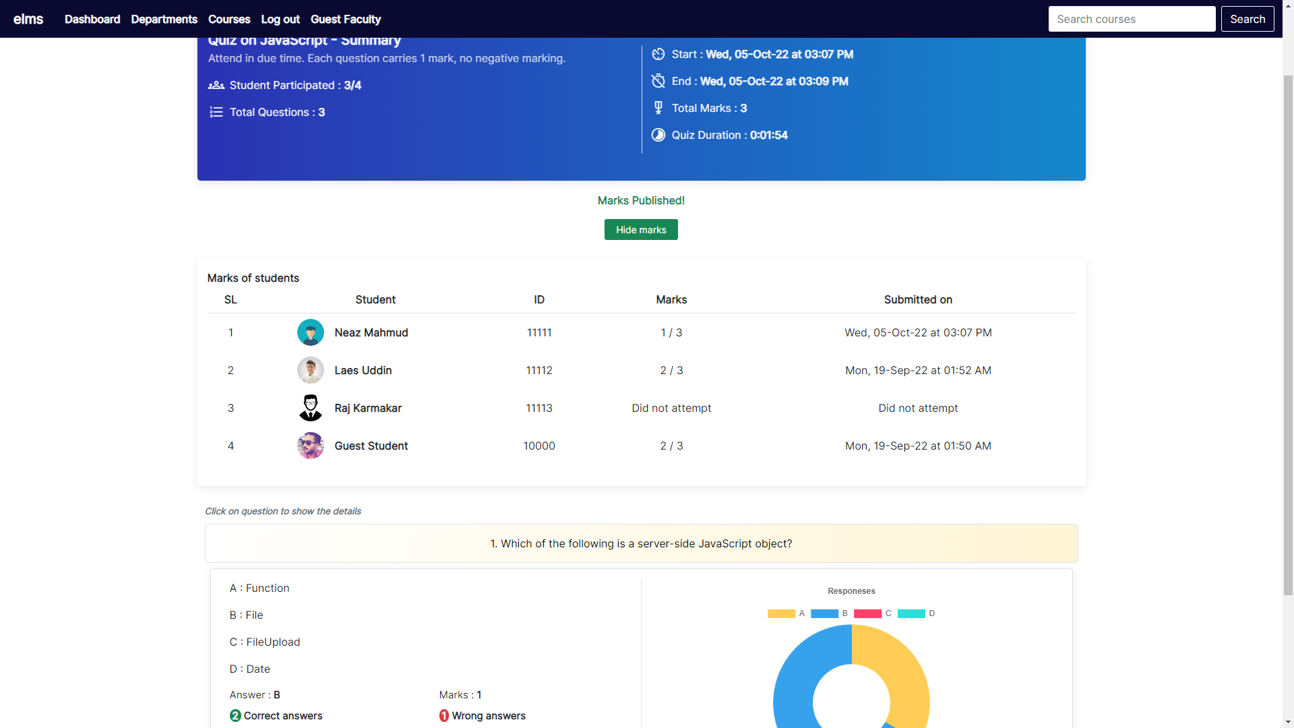Click Raj Karmakar's avatar image
Screen dimensions: 1294x728
pos(311,408)
